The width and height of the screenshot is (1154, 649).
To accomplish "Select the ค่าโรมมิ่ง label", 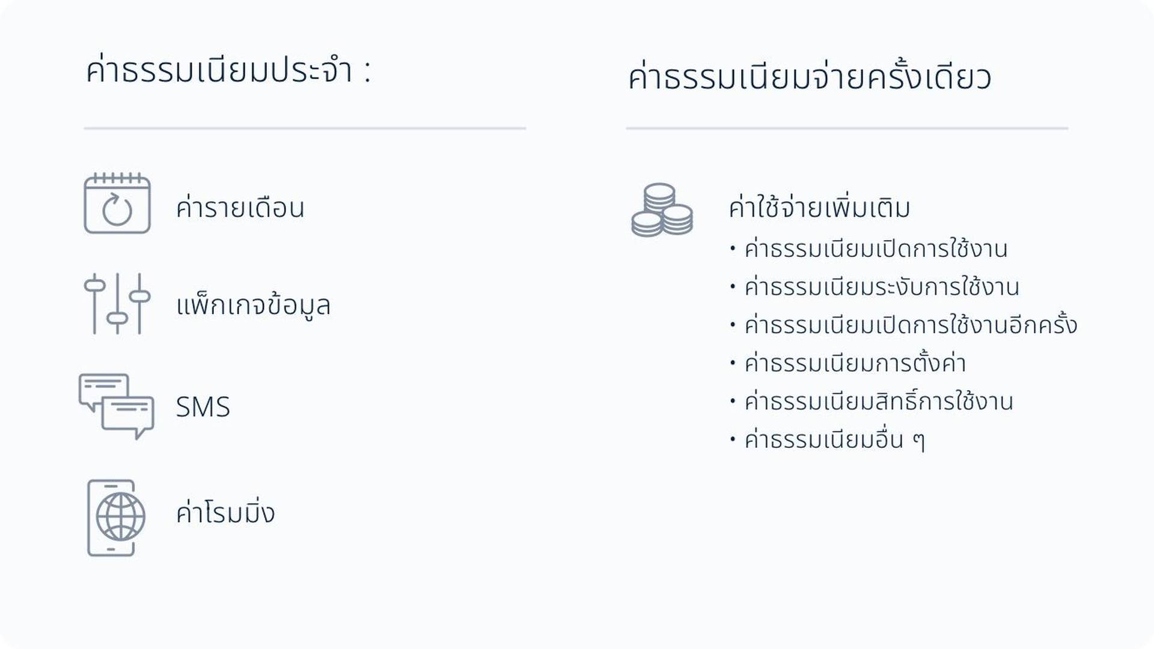I will tap(225, 513).
